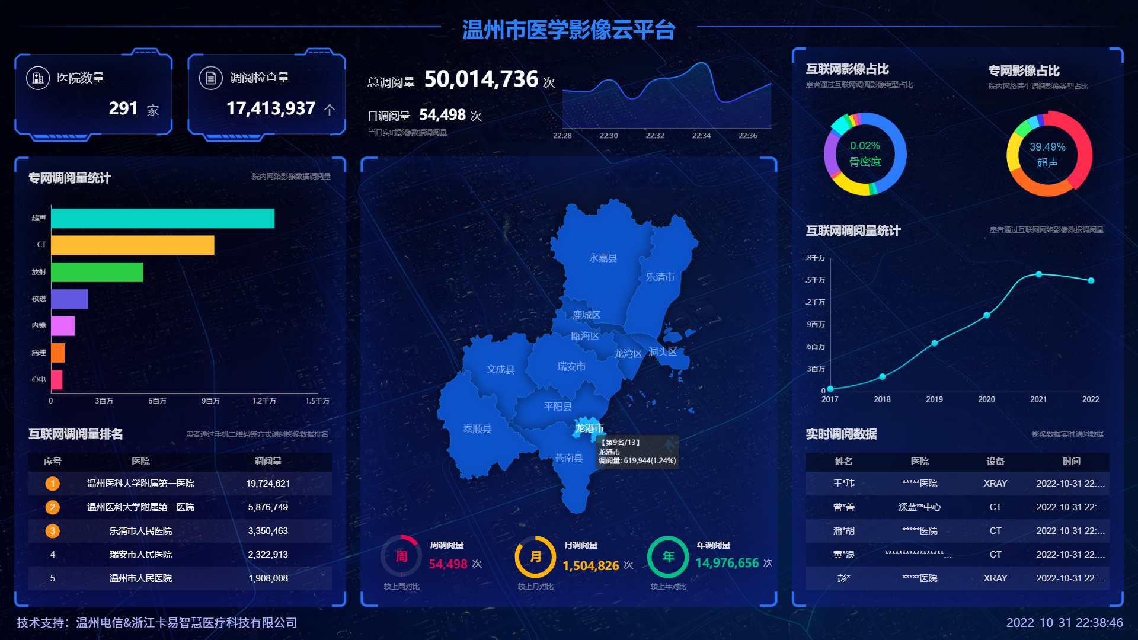The height and width of the screenshot is (640, 1138).
Task: Select 永嘉县 region on the map
Action: (603, 258)
